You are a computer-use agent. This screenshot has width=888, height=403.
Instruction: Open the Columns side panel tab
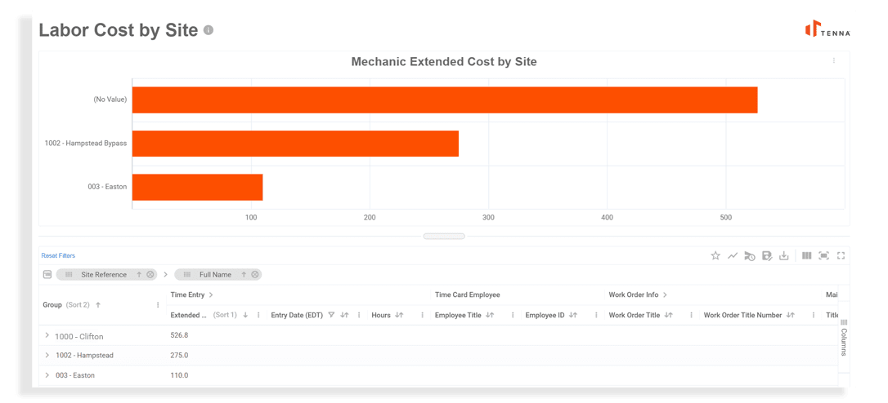point(844,338)
